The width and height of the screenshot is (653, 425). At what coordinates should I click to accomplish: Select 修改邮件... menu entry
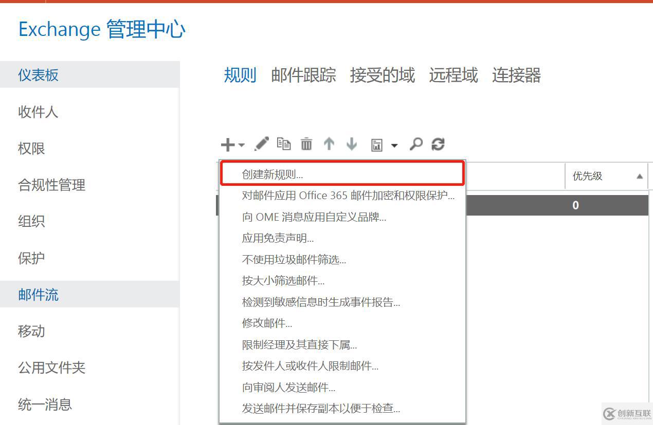point(342,323)
